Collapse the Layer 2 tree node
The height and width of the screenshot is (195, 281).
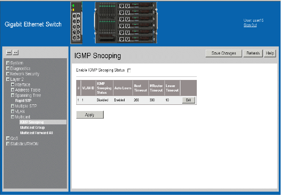8,79
